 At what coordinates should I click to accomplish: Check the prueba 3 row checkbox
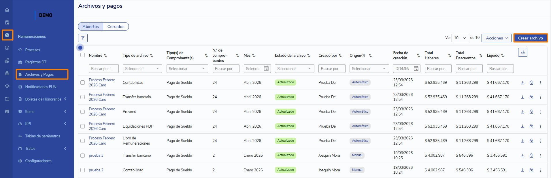click(x=83, y=156)
